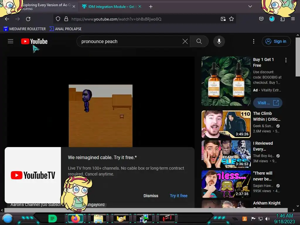Open YouTube settings three-dot menu
Image resolution: width=300 pixels, height=225 pixels.
point(254,41)
